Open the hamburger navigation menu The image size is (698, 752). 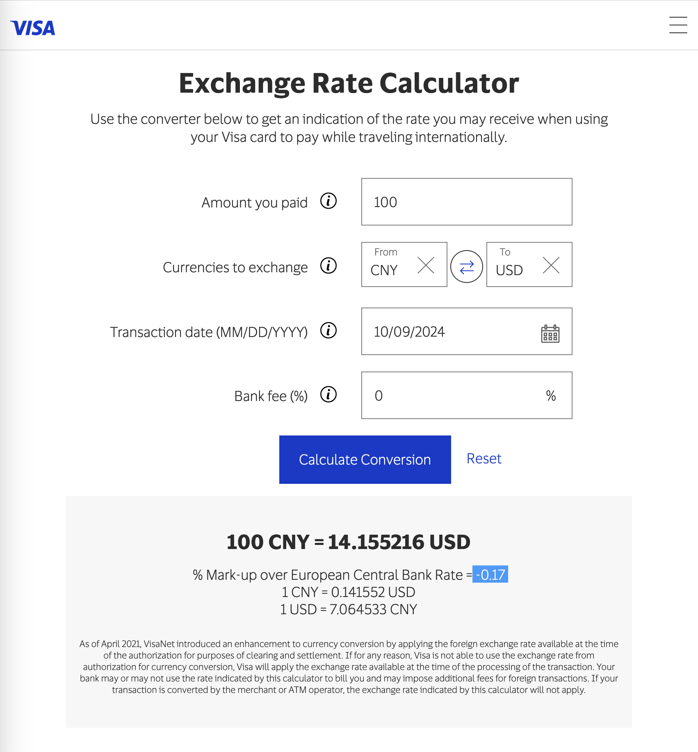(678, 25)
